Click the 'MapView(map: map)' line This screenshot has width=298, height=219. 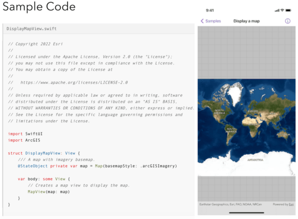click(x=49, y=192)
